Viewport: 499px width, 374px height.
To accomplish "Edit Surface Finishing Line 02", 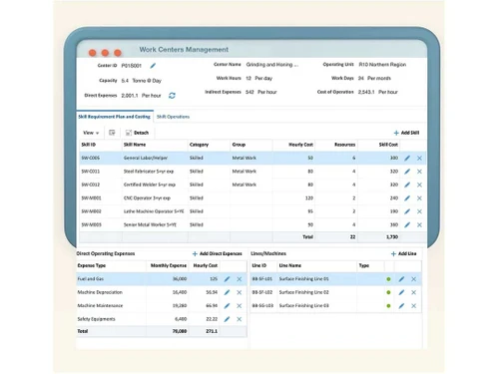I will (401, 292).
